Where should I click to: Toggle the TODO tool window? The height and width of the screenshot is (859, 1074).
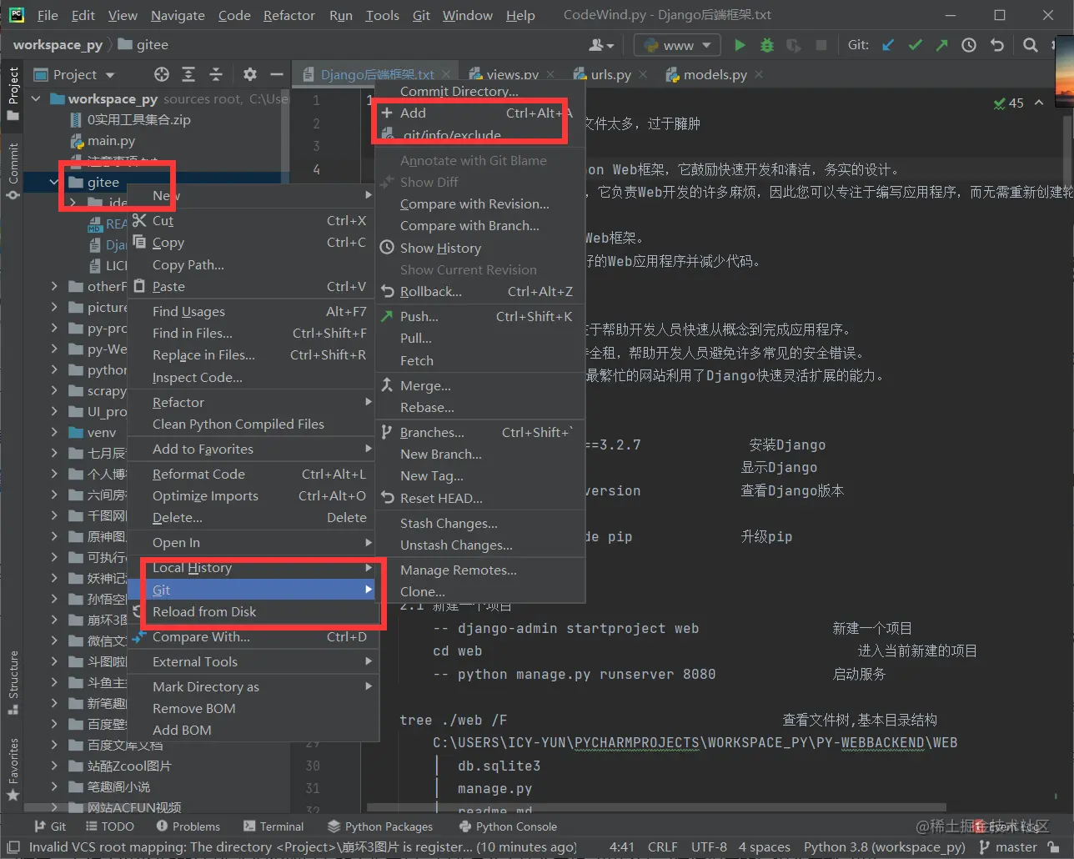[109, 826]
